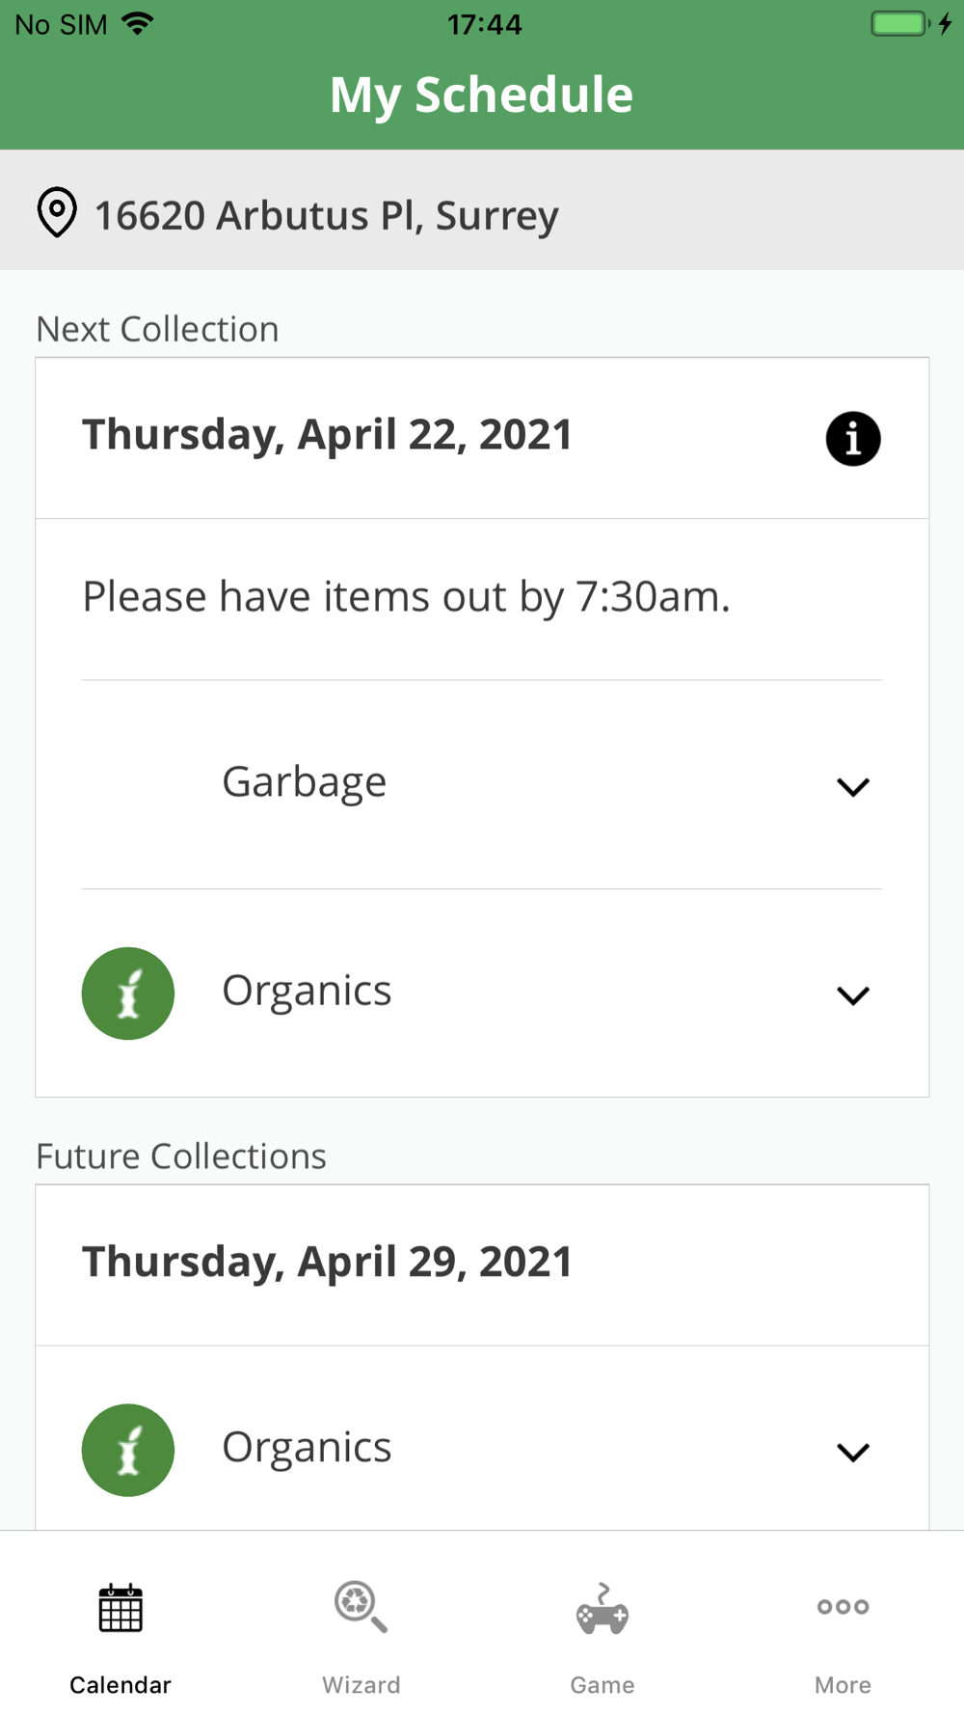964x1715 pixels.
Task: Open the More three-dots icon
Action: [843, 1607]
